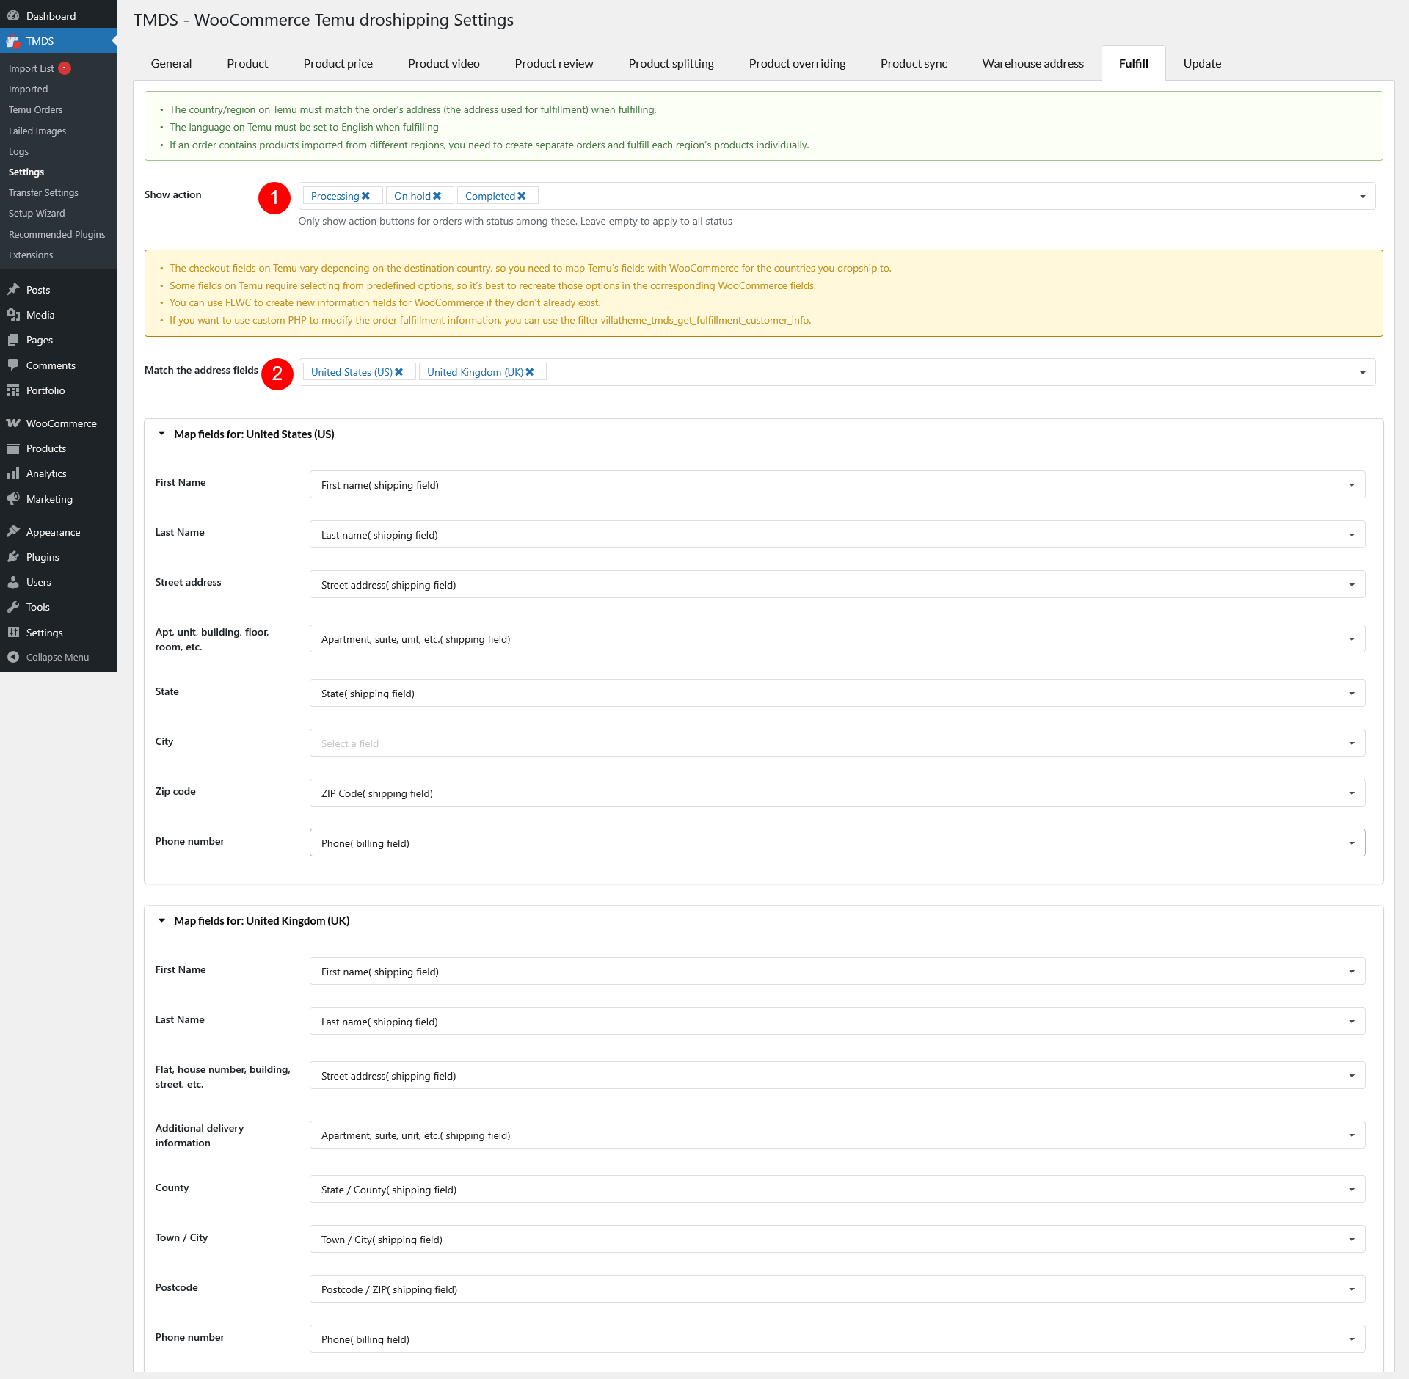Screen dimensions: 1409x1379
Task: Click the Dashboard gauge icon in sidebar
Action: (x=13, y=15)
